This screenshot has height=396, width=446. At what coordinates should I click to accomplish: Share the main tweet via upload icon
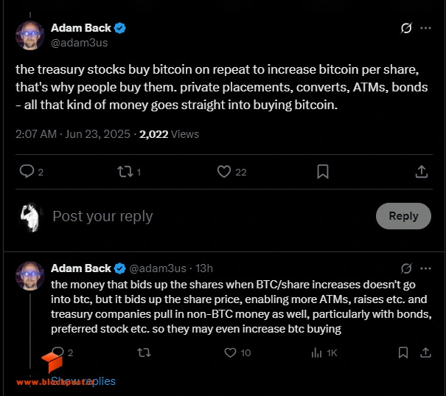coord(422,172)
